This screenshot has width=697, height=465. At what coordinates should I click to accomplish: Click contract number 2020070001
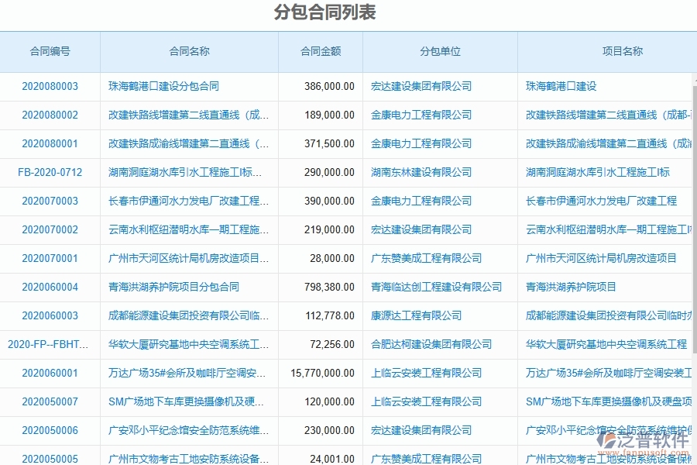click(51, 259)
